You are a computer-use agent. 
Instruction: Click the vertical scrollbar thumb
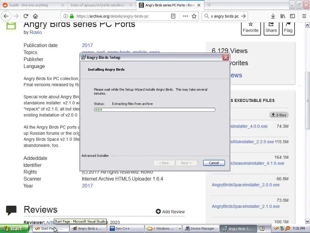pyautogui.click(x=308, y=101)
